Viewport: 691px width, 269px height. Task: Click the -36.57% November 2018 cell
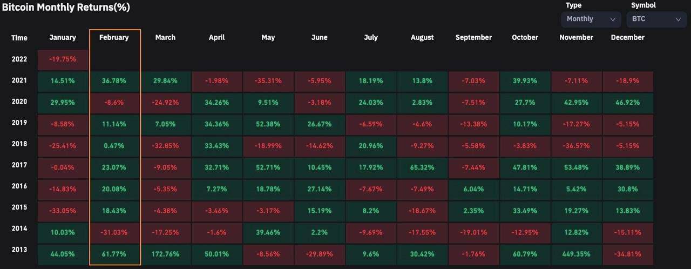(x=576, y=146)
